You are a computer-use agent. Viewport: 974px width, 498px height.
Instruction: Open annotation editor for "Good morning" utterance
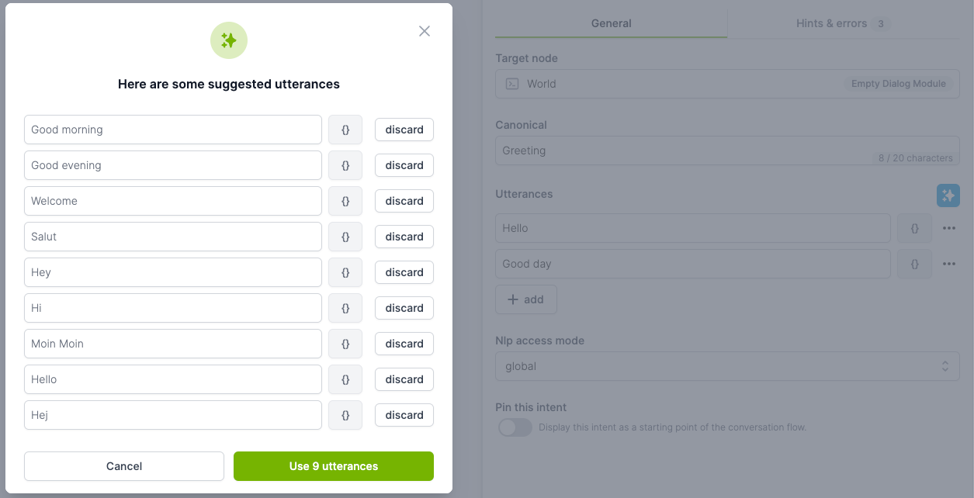tap(345, 130)
